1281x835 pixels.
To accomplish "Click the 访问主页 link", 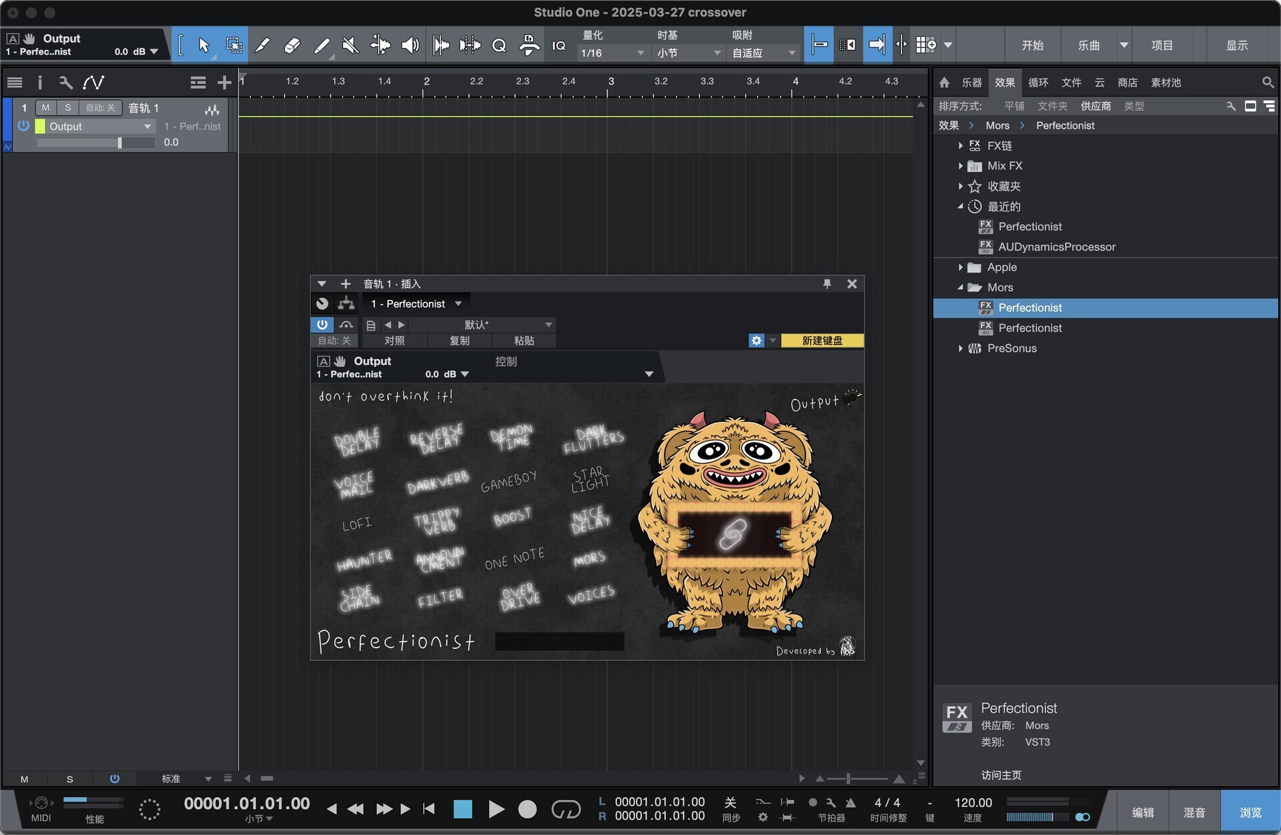I will (1001, 775).
